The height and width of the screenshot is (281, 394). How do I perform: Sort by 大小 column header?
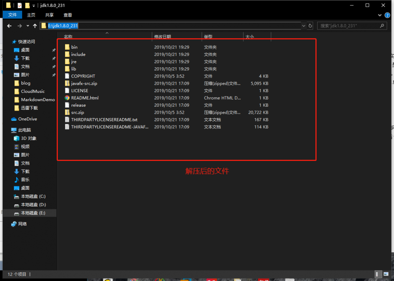249,37
